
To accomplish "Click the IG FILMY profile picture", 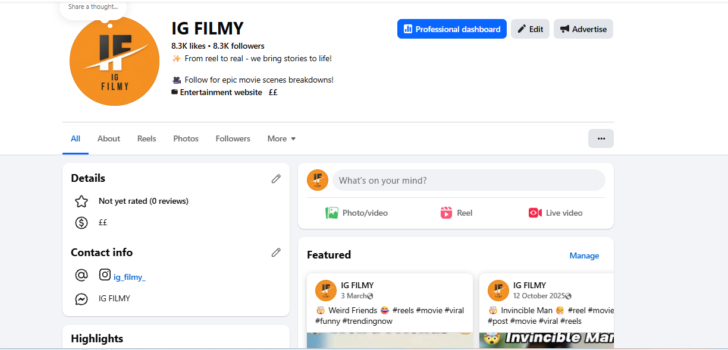I will pos(114,61).
